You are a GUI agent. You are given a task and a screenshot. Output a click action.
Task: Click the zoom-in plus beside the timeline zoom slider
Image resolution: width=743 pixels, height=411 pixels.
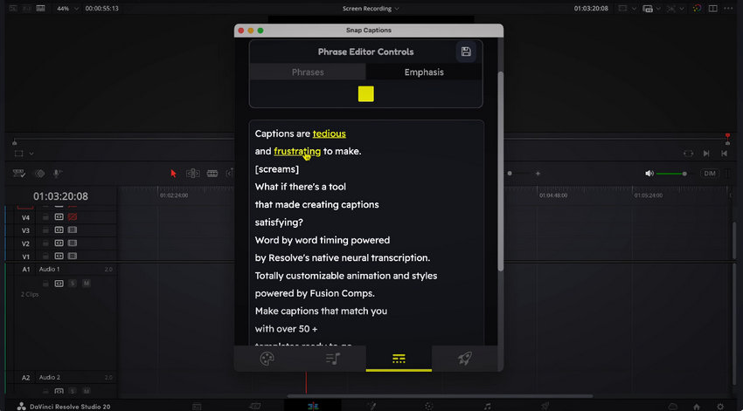538,174
